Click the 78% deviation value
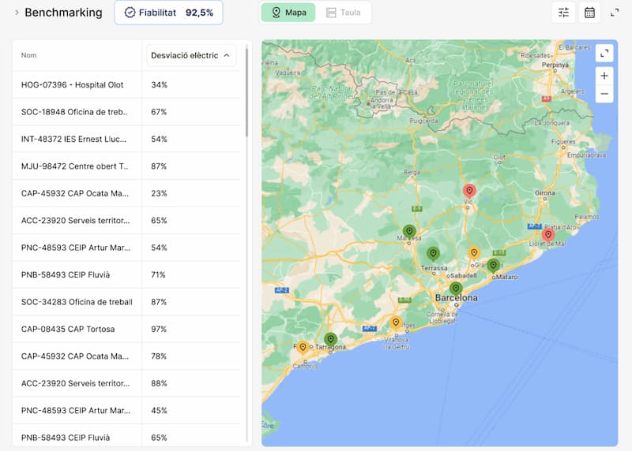This screenshot has width=632, height=451. click(x=159, y=356)
